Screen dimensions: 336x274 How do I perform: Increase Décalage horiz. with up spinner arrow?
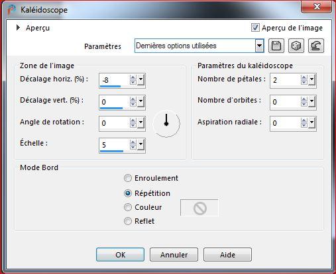(133, 77)
